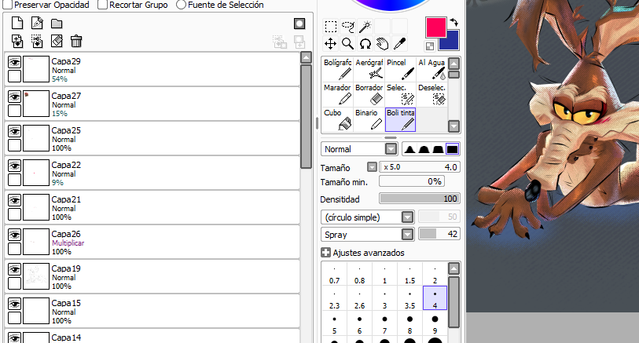The image size is (639, 343).
Task: Create a new layer folder
Action: (57, 24)
